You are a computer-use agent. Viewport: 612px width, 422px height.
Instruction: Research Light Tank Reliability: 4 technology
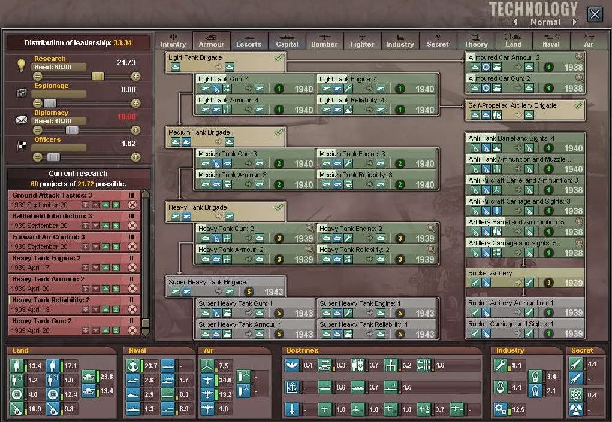(x=376, y=105)
